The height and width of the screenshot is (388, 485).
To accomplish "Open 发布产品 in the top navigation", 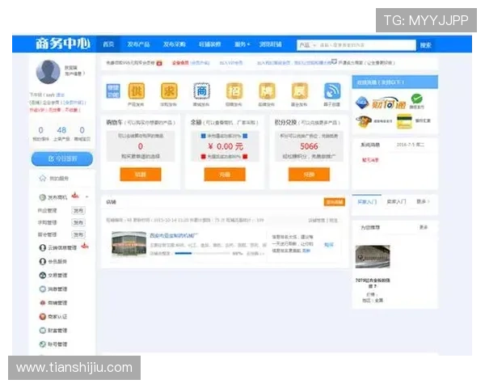I will coord(138,44).
